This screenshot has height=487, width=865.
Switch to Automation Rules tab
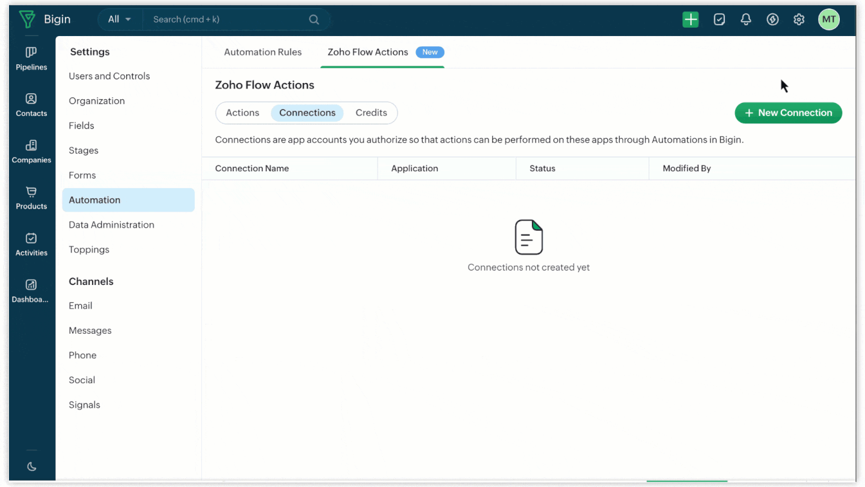pyautogui.click(x=263, y=52)
